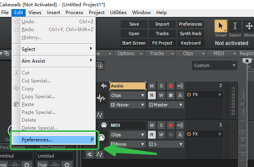The height and width of the screenshot is (167, 254).
Task: Click the MIDI track freeze asterisk icon
Action: (x=170, y=134)
